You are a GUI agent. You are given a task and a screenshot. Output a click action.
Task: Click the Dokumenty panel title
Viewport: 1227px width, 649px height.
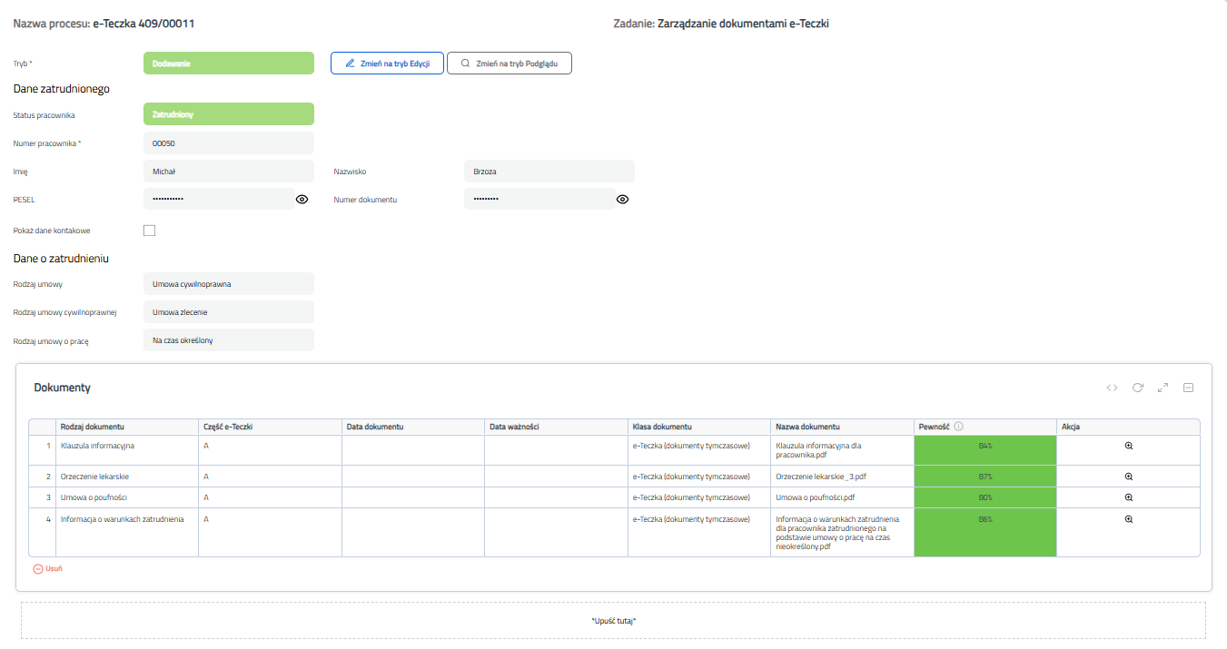tap(62, 388)
